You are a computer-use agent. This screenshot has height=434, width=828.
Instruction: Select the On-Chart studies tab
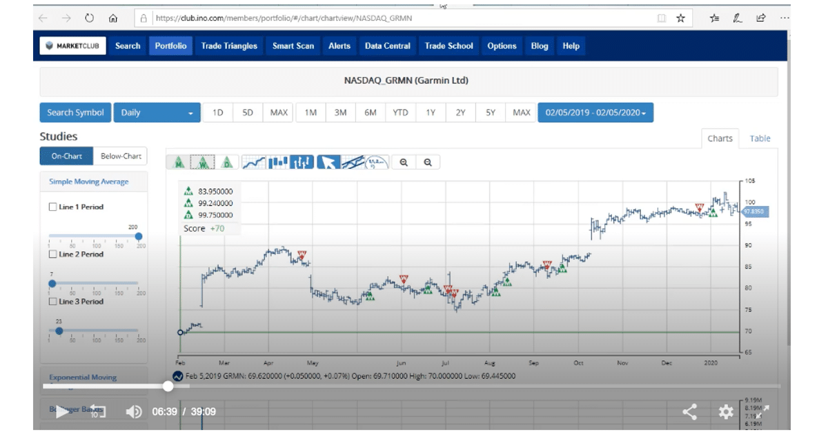pyautogui.click(x=66, y=156)
